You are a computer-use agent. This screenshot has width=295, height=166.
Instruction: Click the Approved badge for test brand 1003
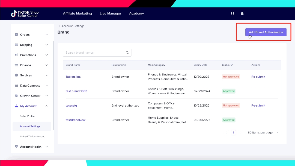tap(229, 91)
